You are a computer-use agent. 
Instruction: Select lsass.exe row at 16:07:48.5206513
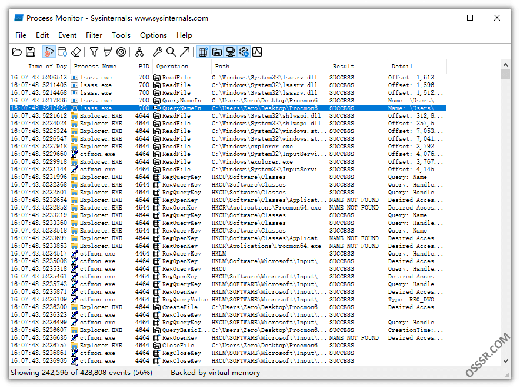pos(228,77)
